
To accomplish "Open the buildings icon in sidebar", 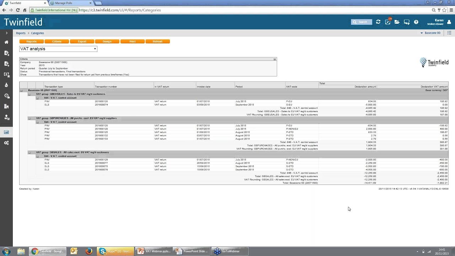I will point(6,106).
